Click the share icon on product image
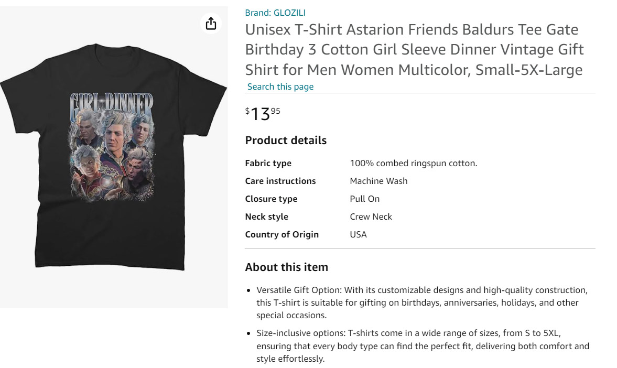The image size is (617, 368). (x=211, y=23)
